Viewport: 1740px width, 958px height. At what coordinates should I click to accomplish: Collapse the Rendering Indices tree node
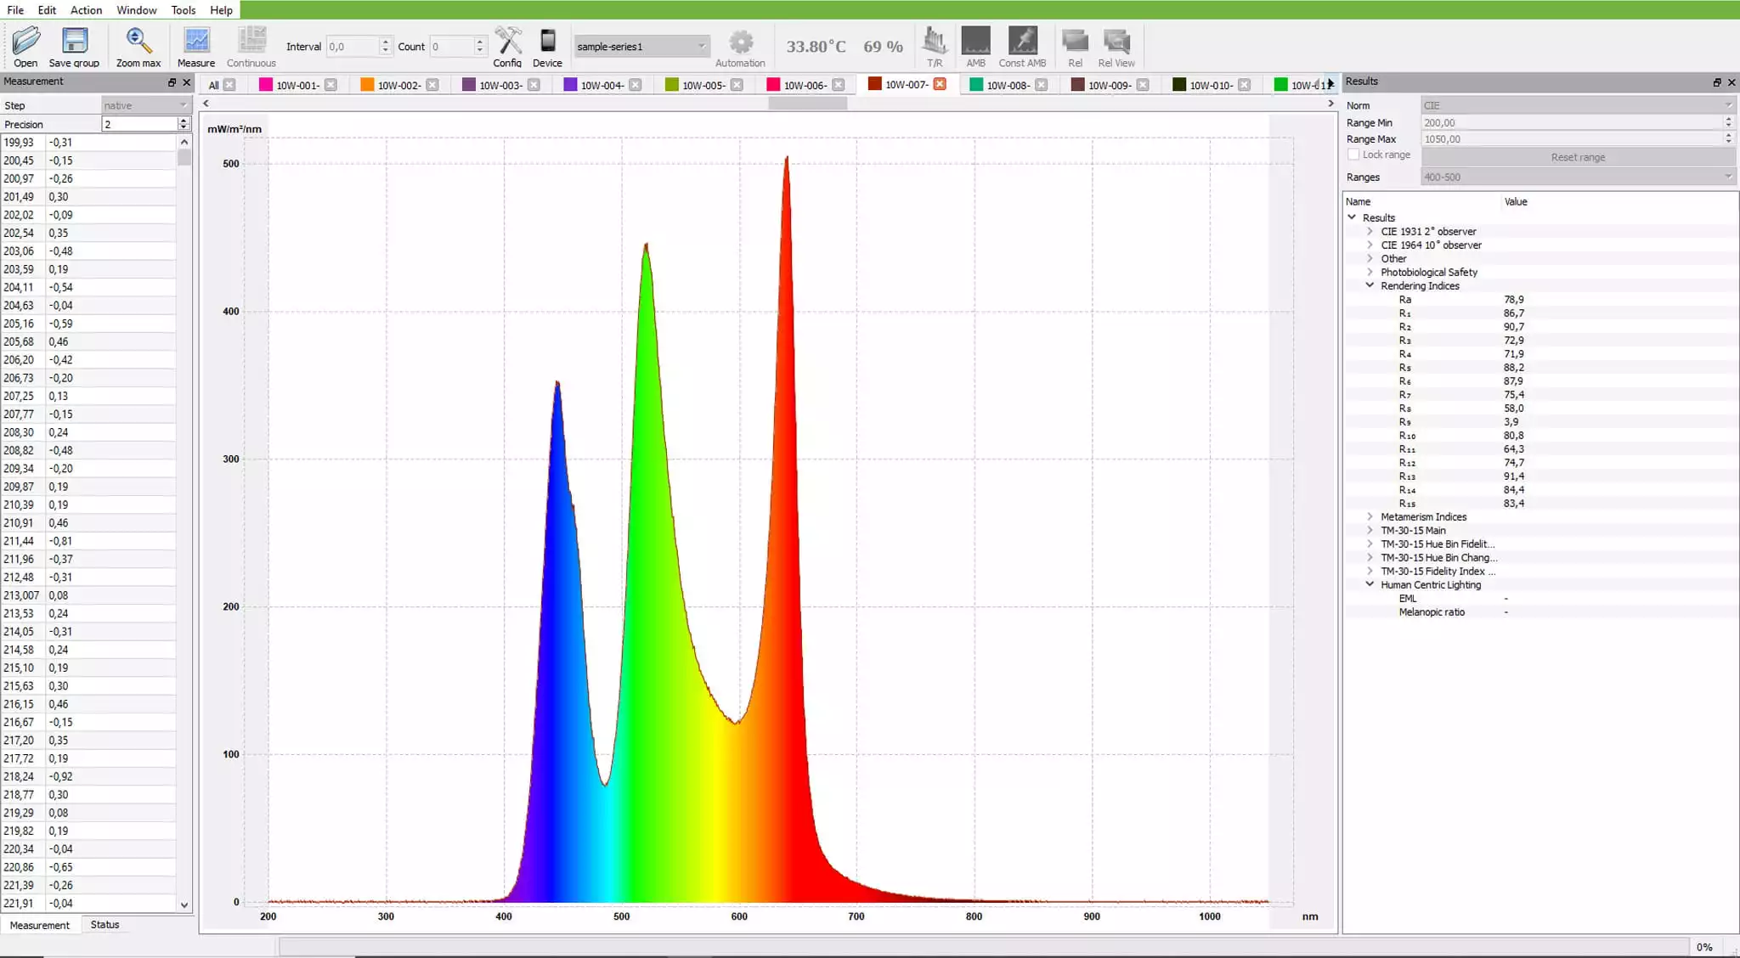click(1370, 285)
